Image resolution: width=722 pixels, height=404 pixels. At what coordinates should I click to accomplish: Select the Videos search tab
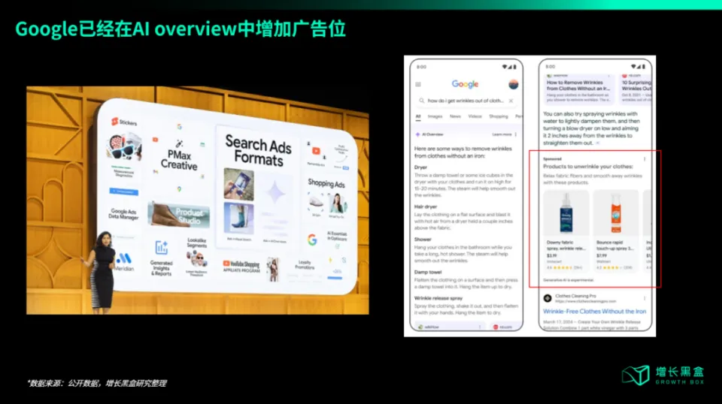(x=475, y=117)
